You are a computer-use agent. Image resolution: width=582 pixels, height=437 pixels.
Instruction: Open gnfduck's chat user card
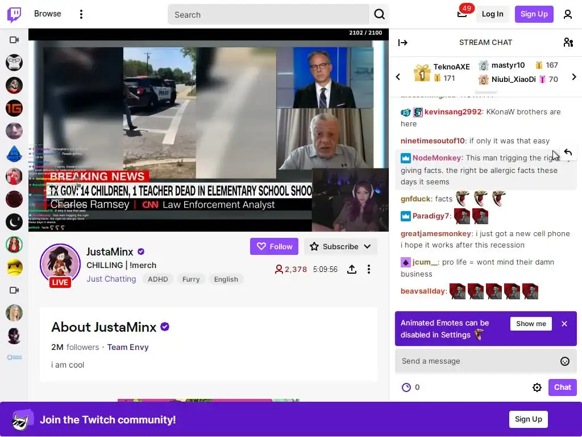[x=415, y=199]
